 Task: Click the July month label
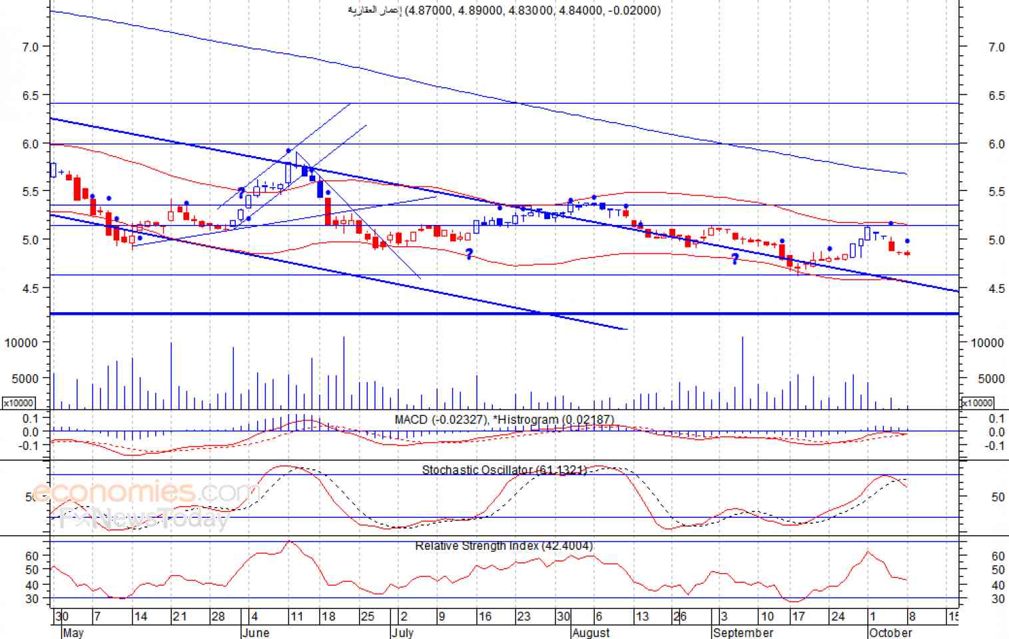point(402,632)
